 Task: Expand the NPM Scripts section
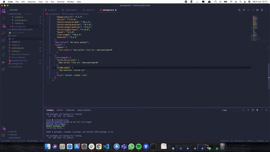point(15,138)
